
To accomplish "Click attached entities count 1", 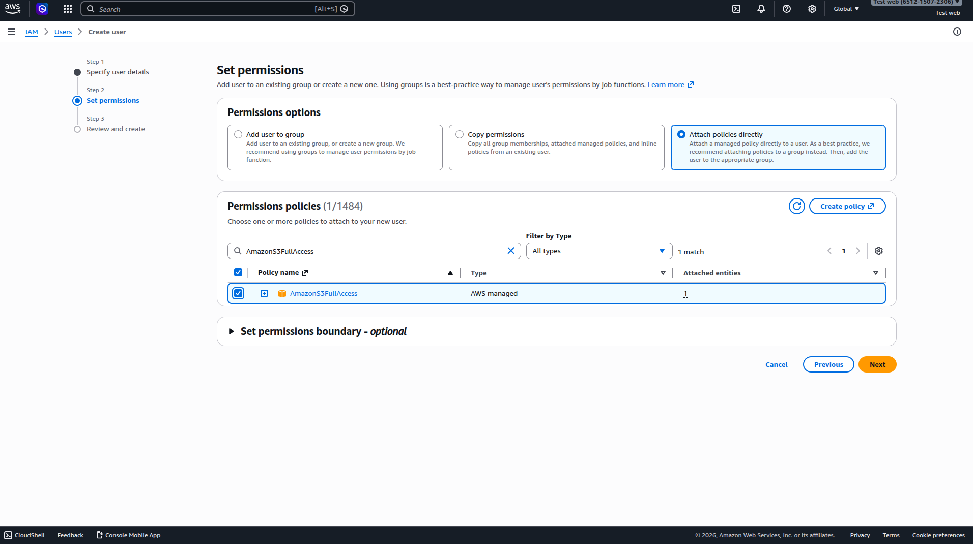I will coord(685,293).
